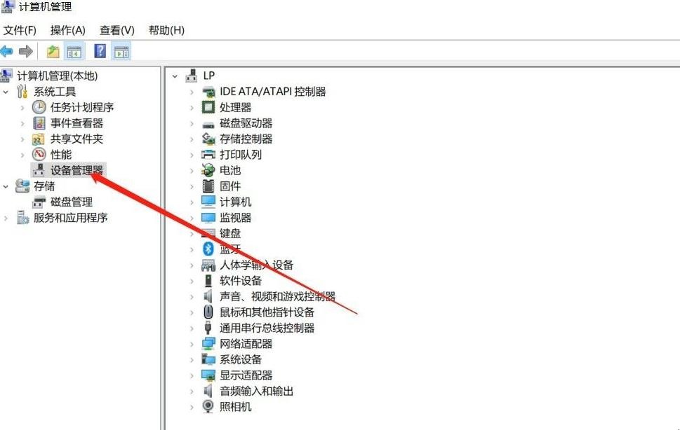This screenshot has height=430, width=680.
Task: Expand the 计算机 device category
Action: 192,202
